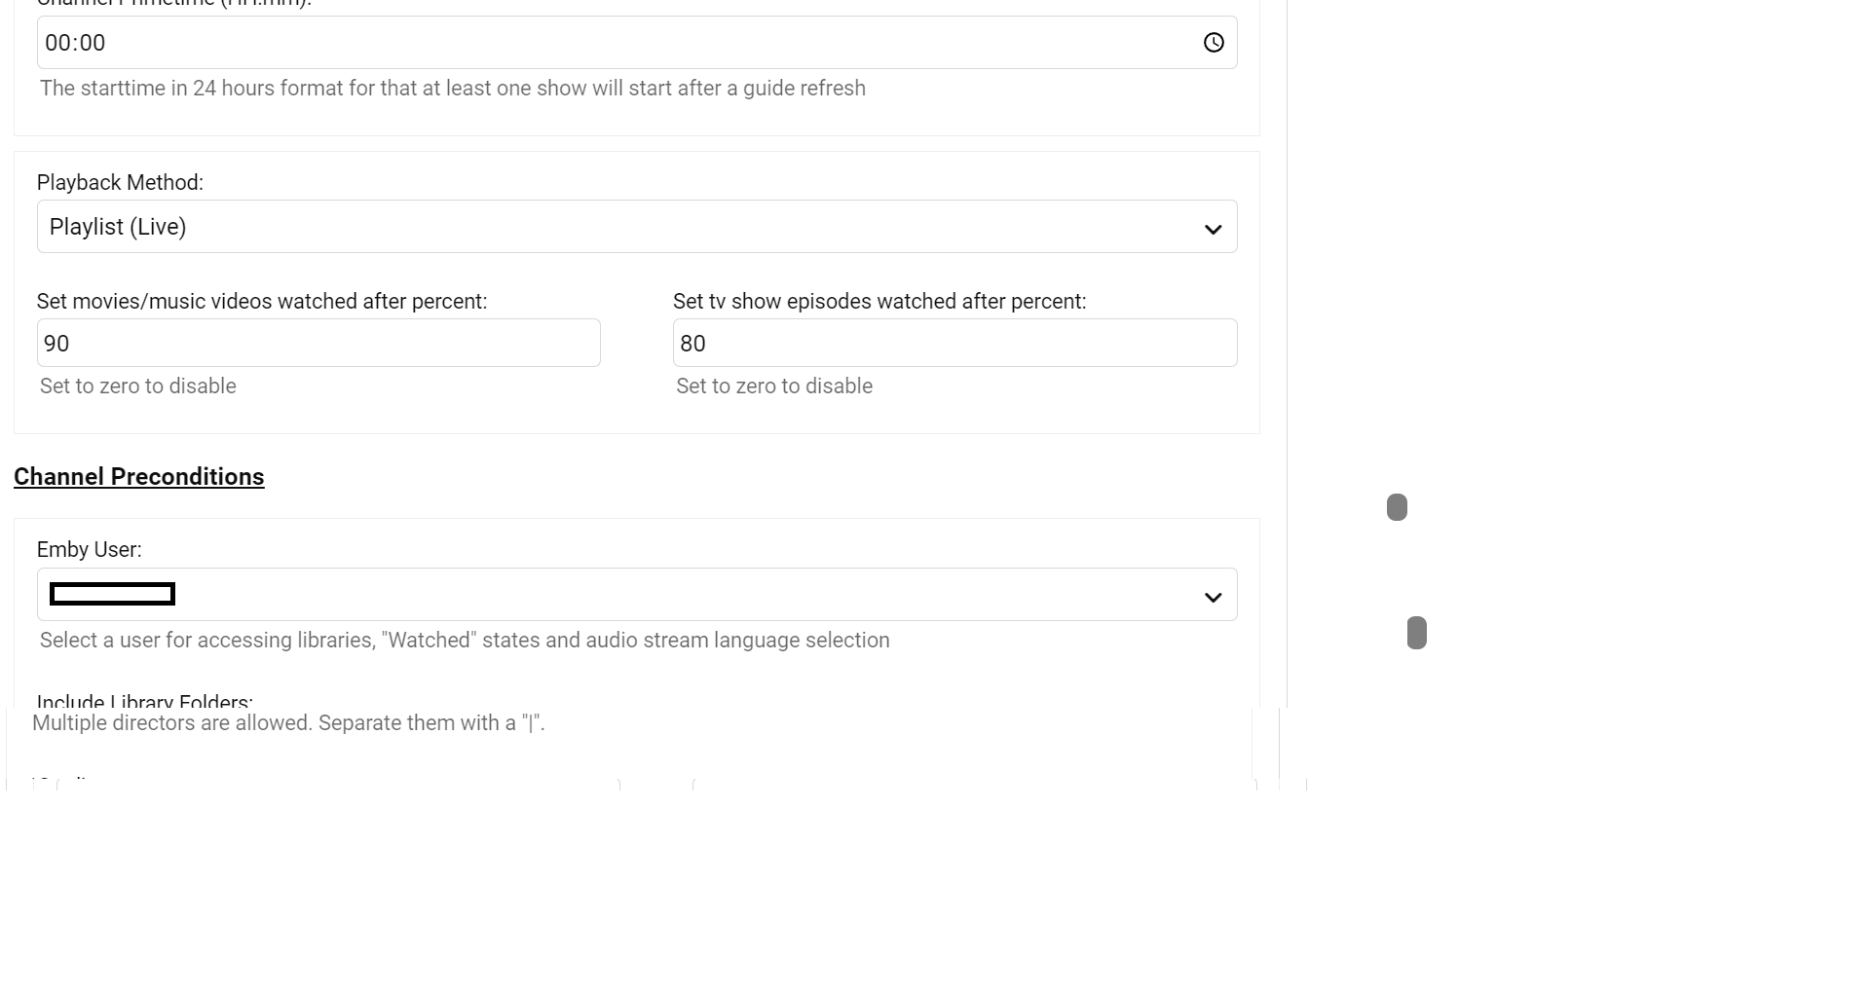Click "Set to zero to disable" under movies field
The image size is (1870, 993).
(137, 386)
